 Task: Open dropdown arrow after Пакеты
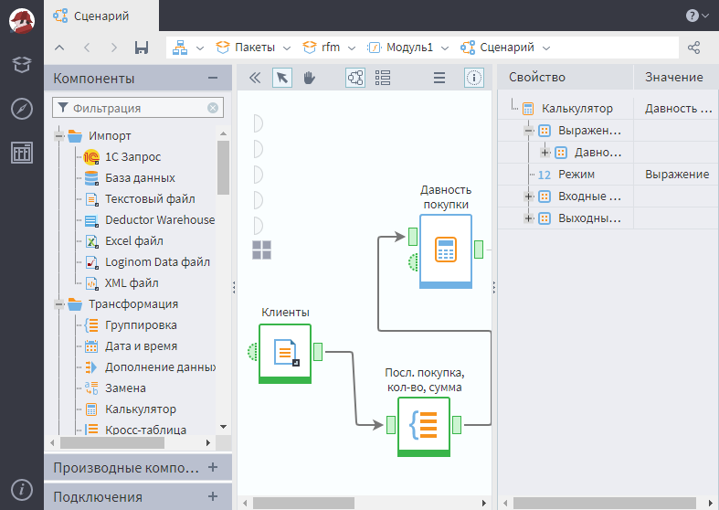tap(287, 48)
